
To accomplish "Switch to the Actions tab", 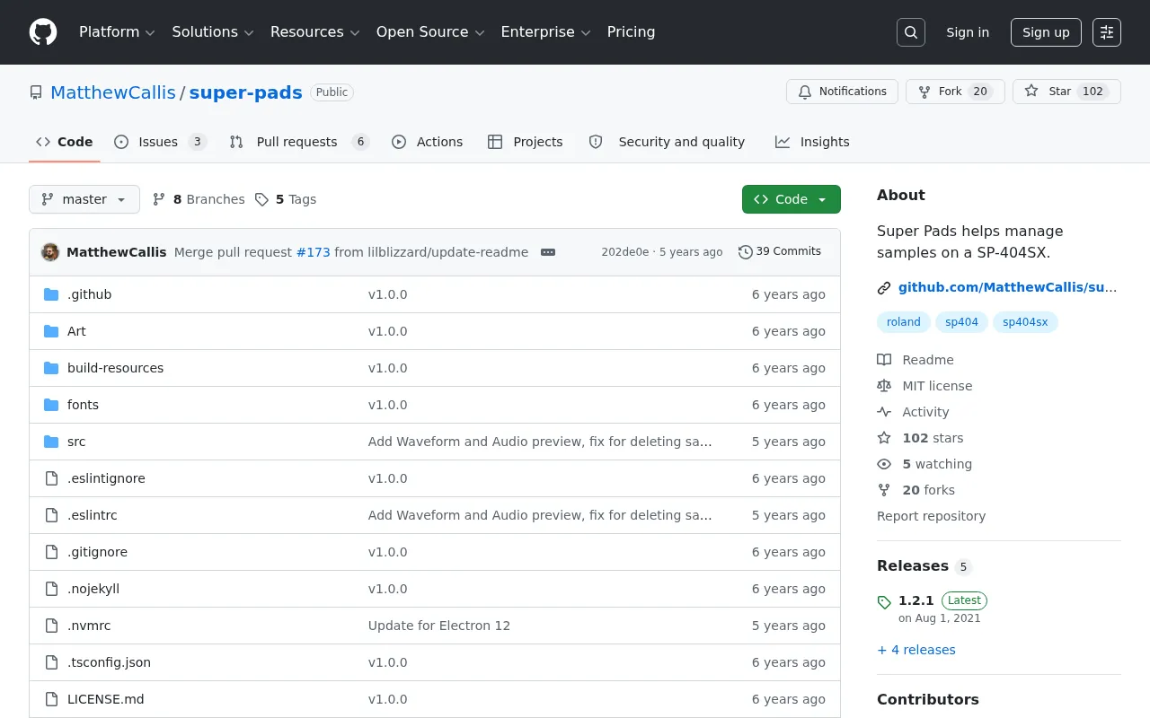I will [x=428, y=142].
